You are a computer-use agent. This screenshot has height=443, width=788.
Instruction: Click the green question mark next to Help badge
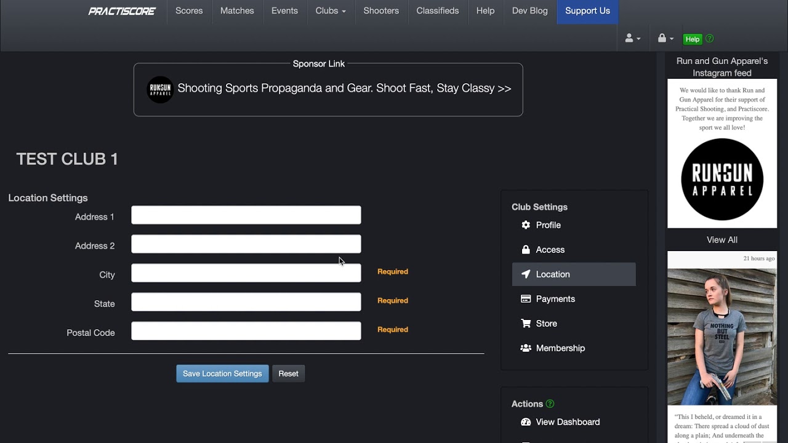(710, 39)
